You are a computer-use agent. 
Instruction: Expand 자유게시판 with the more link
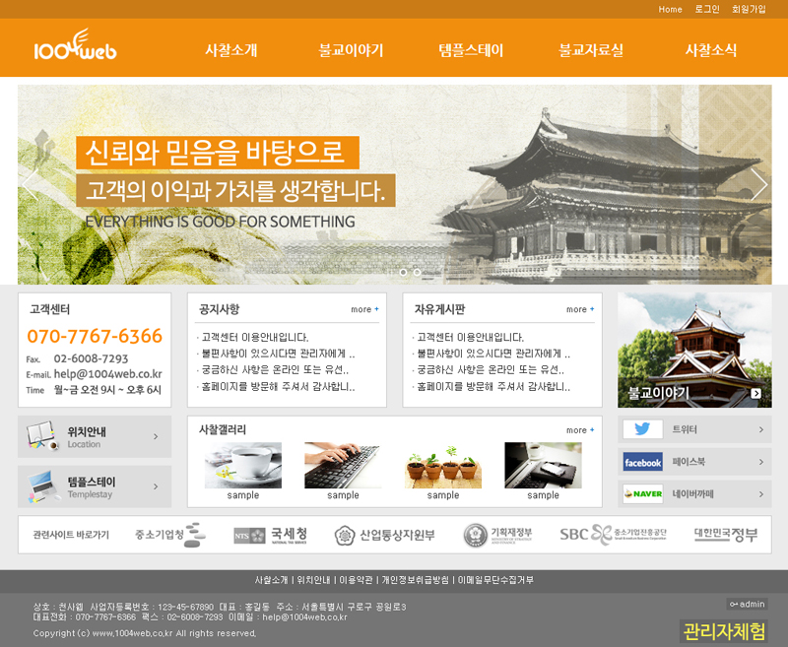coord(580,309)
